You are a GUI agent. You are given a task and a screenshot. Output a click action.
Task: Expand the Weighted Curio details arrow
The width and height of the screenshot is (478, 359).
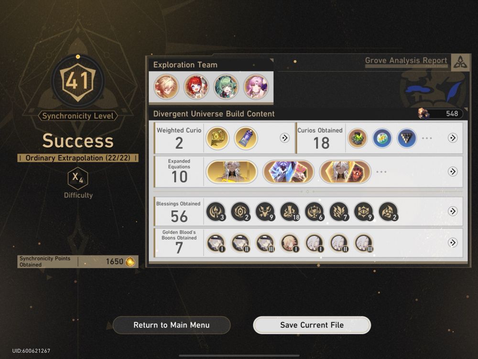pyautogui.click(x=284, y=138)
